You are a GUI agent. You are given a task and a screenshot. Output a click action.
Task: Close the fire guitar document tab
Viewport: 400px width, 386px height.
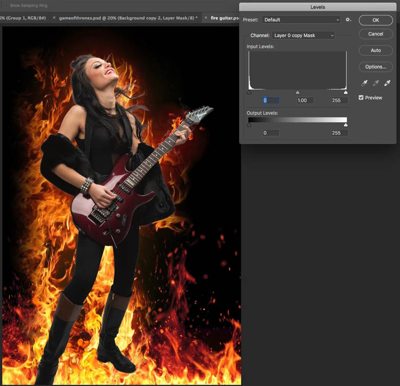[206, 18]
